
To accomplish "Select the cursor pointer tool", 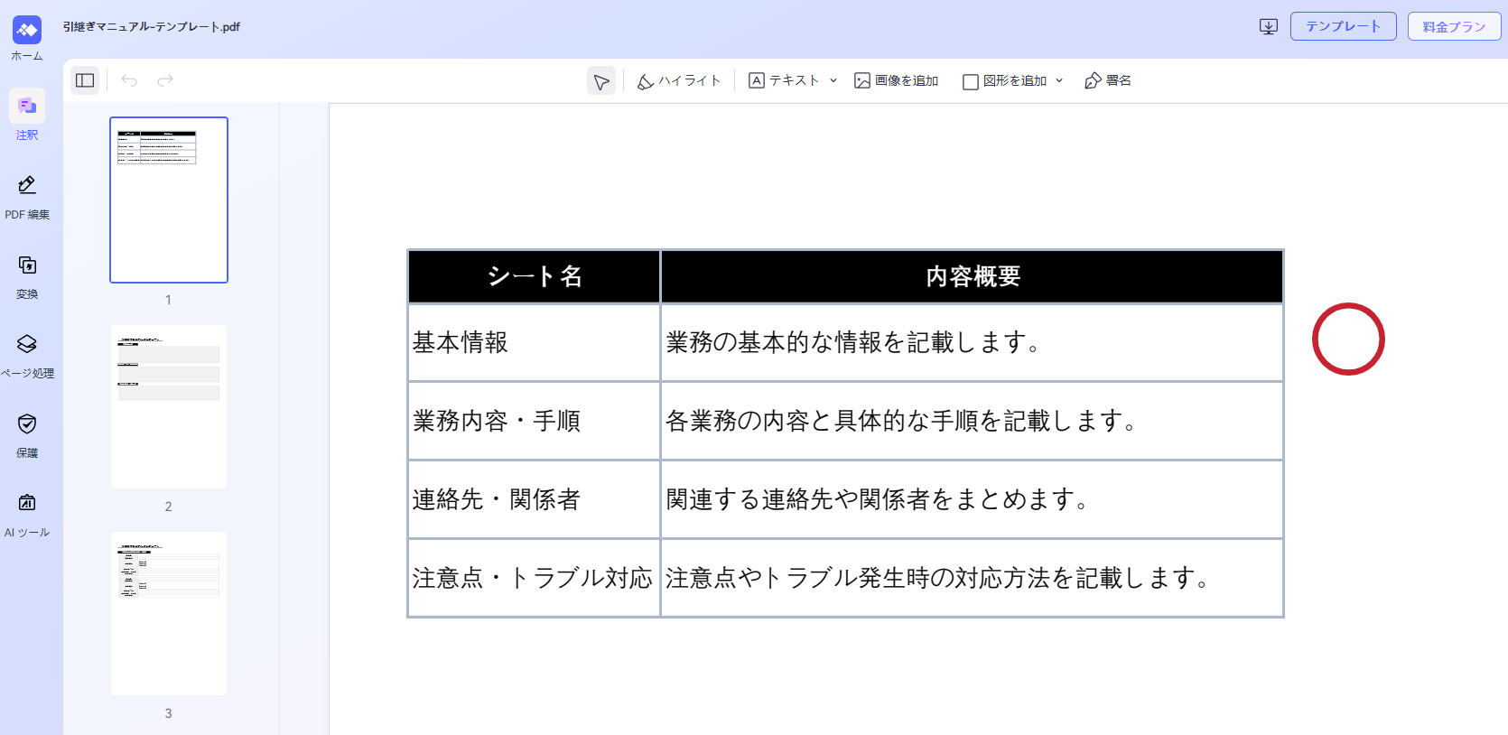I will pos(601,81).
